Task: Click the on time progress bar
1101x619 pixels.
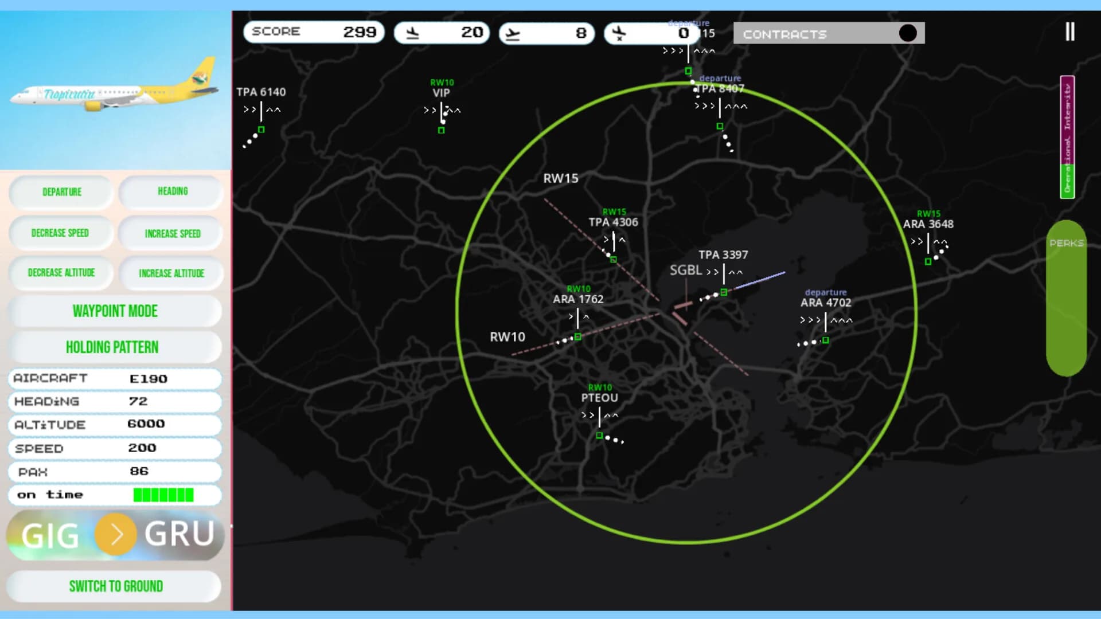Action: (163, 495)
